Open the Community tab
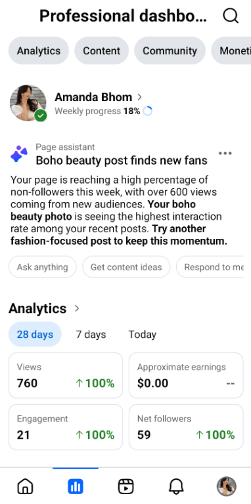 pyautogui.click(x=170, y=51)
